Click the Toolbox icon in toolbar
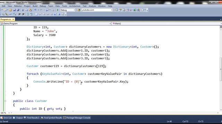 131,10
